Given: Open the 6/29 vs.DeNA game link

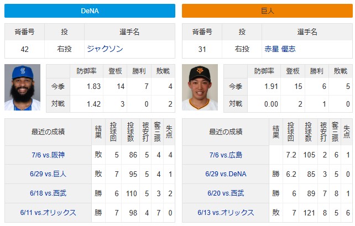Looking at the screenshot, I should 226,174.
